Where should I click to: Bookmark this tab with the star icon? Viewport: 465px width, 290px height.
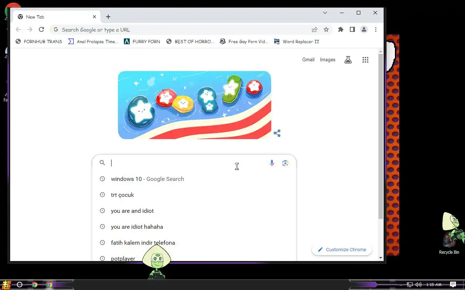[x=326, y=30]
